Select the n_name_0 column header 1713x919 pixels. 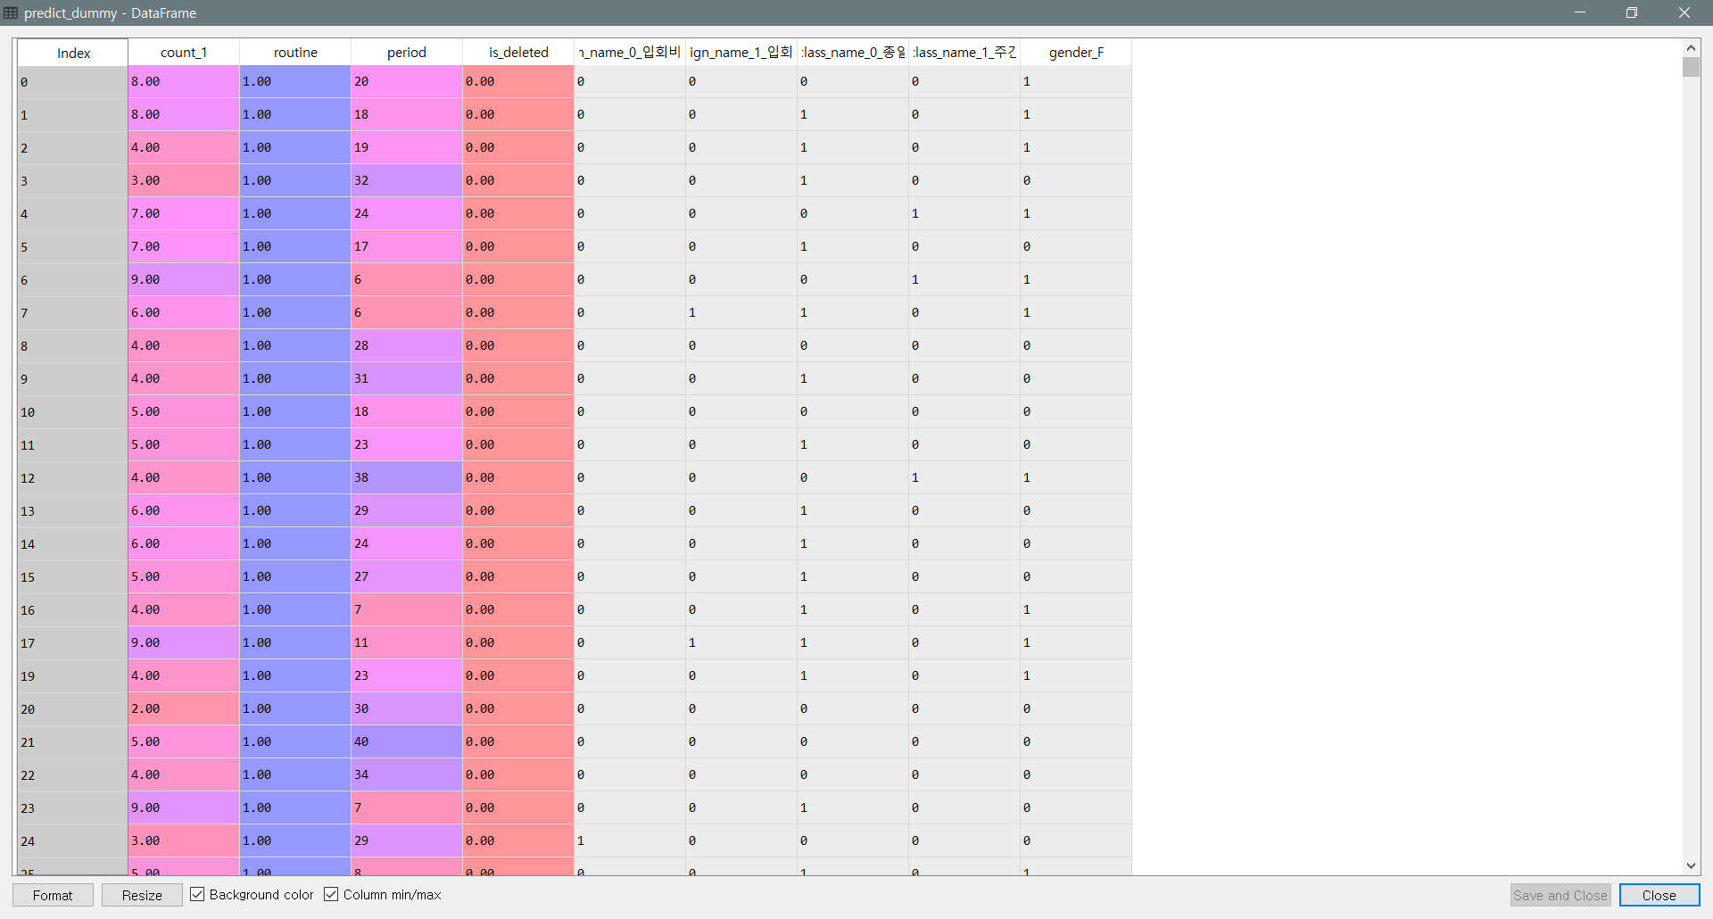tap(630, 53)
